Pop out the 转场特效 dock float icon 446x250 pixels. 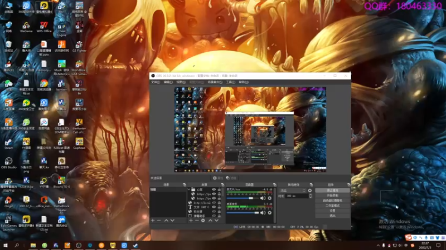[x=311, y=185]
